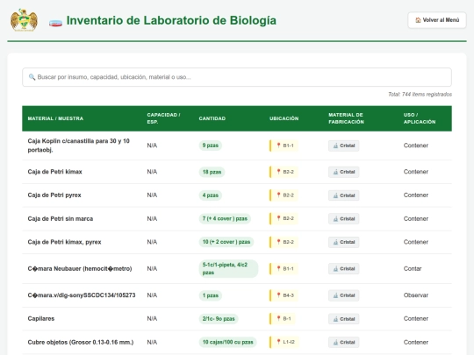
Task: Click location pin icon in Caja Koplin row
Action: click(x=279, y=146)
